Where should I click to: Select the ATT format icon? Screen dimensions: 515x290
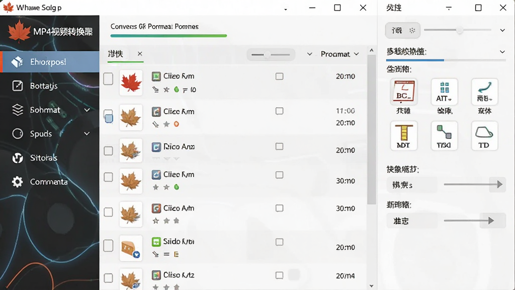pyautogui.click(x=445, y=92)
